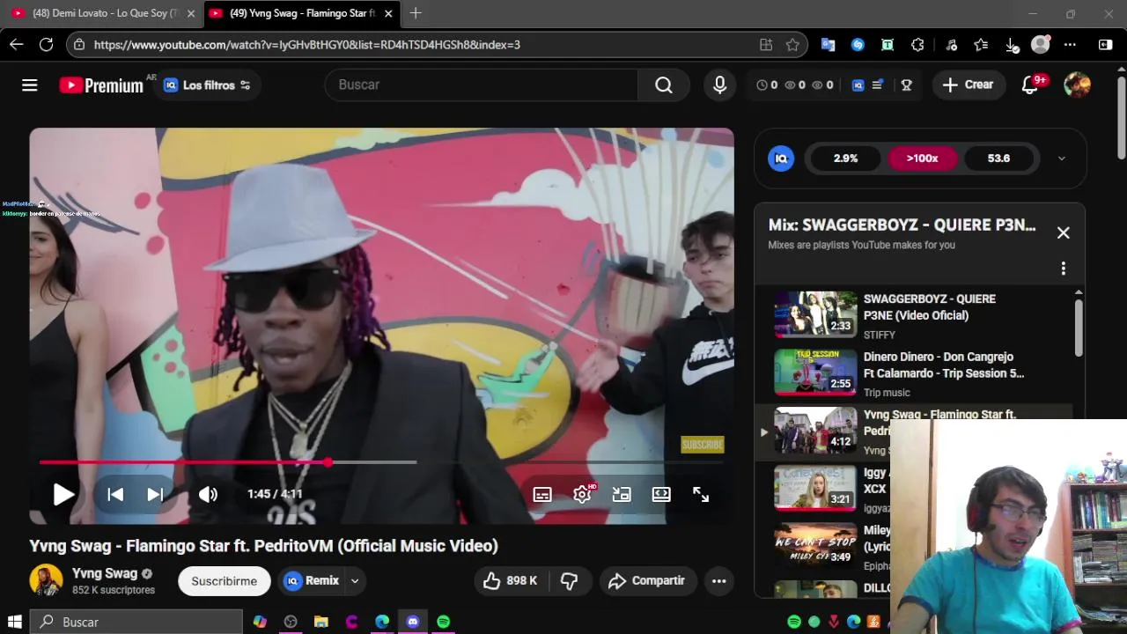Click the SUBSCRIBE watermark on video
Viewport: 1127px width, 634px height.
pos(702,445)
